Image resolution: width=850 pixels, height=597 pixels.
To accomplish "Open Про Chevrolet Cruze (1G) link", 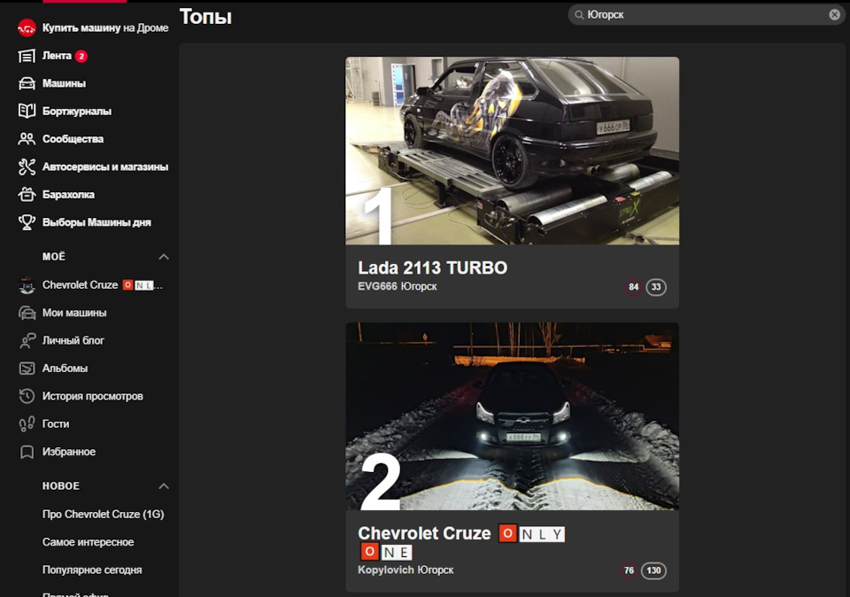I will coord(103,514).
